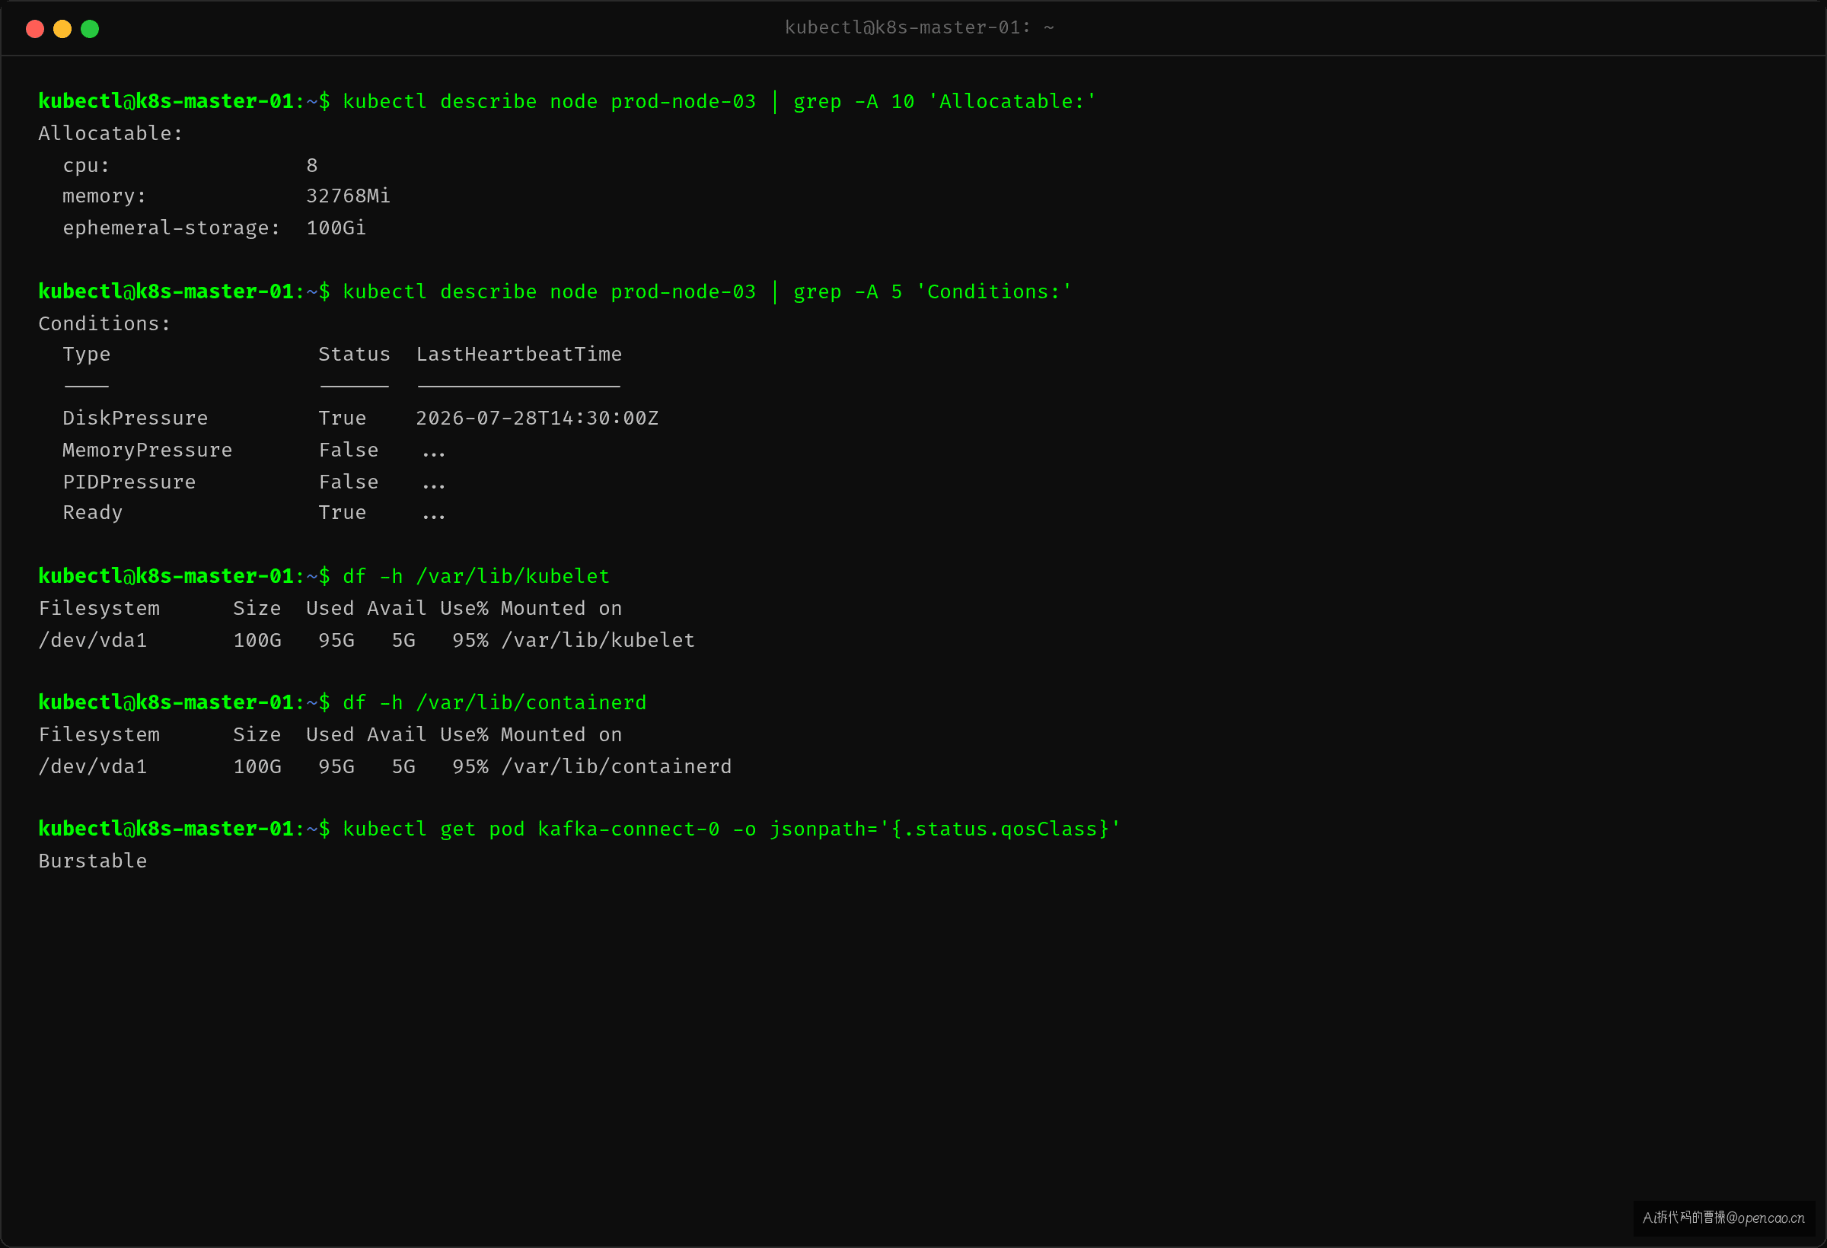
Task: Click the 'ephemeral-storage:' label
Action: 171,229
